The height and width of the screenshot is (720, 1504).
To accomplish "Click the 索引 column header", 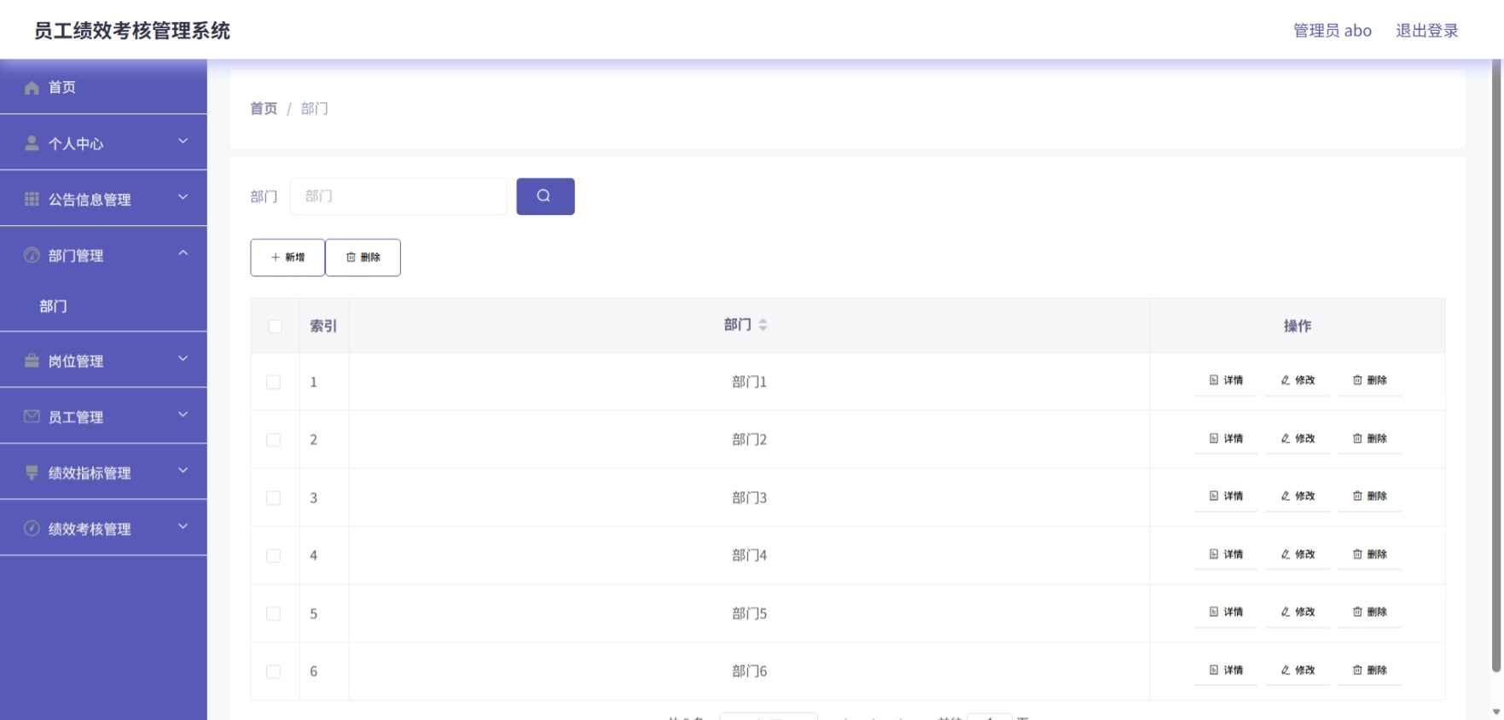I will click(x=323, y=326).
